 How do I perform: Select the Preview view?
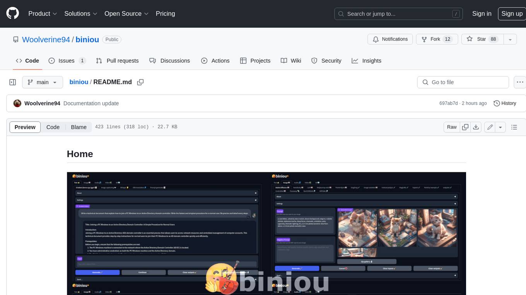point(25,127)
